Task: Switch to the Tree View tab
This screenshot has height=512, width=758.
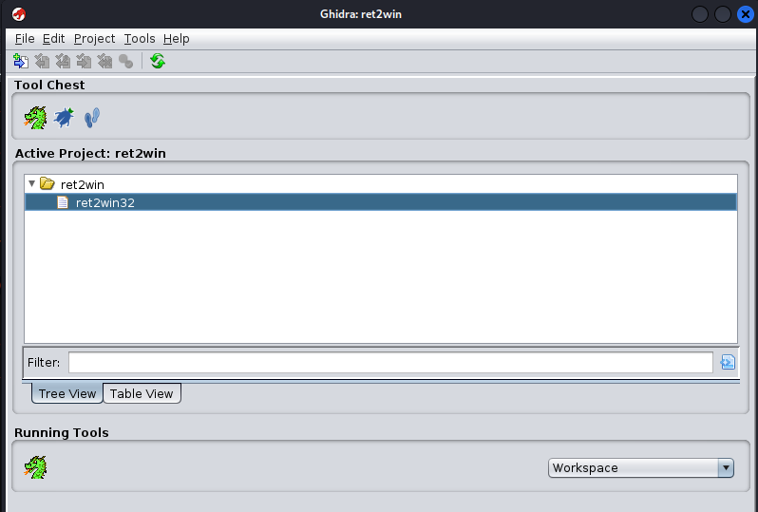Action: pos(67,393)
